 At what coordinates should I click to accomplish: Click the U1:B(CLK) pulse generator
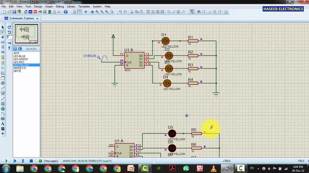click(96, 57)
